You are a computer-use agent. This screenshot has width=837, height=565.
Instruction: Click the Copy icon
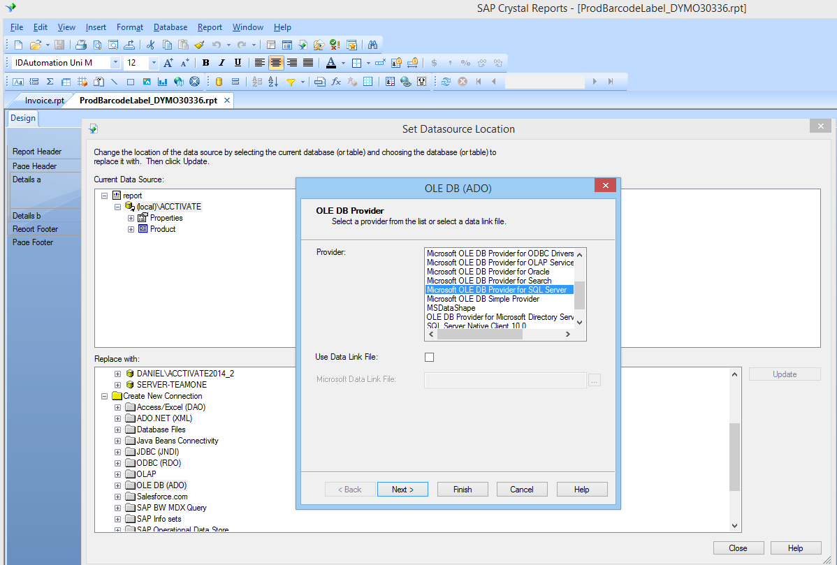click(x=167, y=45)
